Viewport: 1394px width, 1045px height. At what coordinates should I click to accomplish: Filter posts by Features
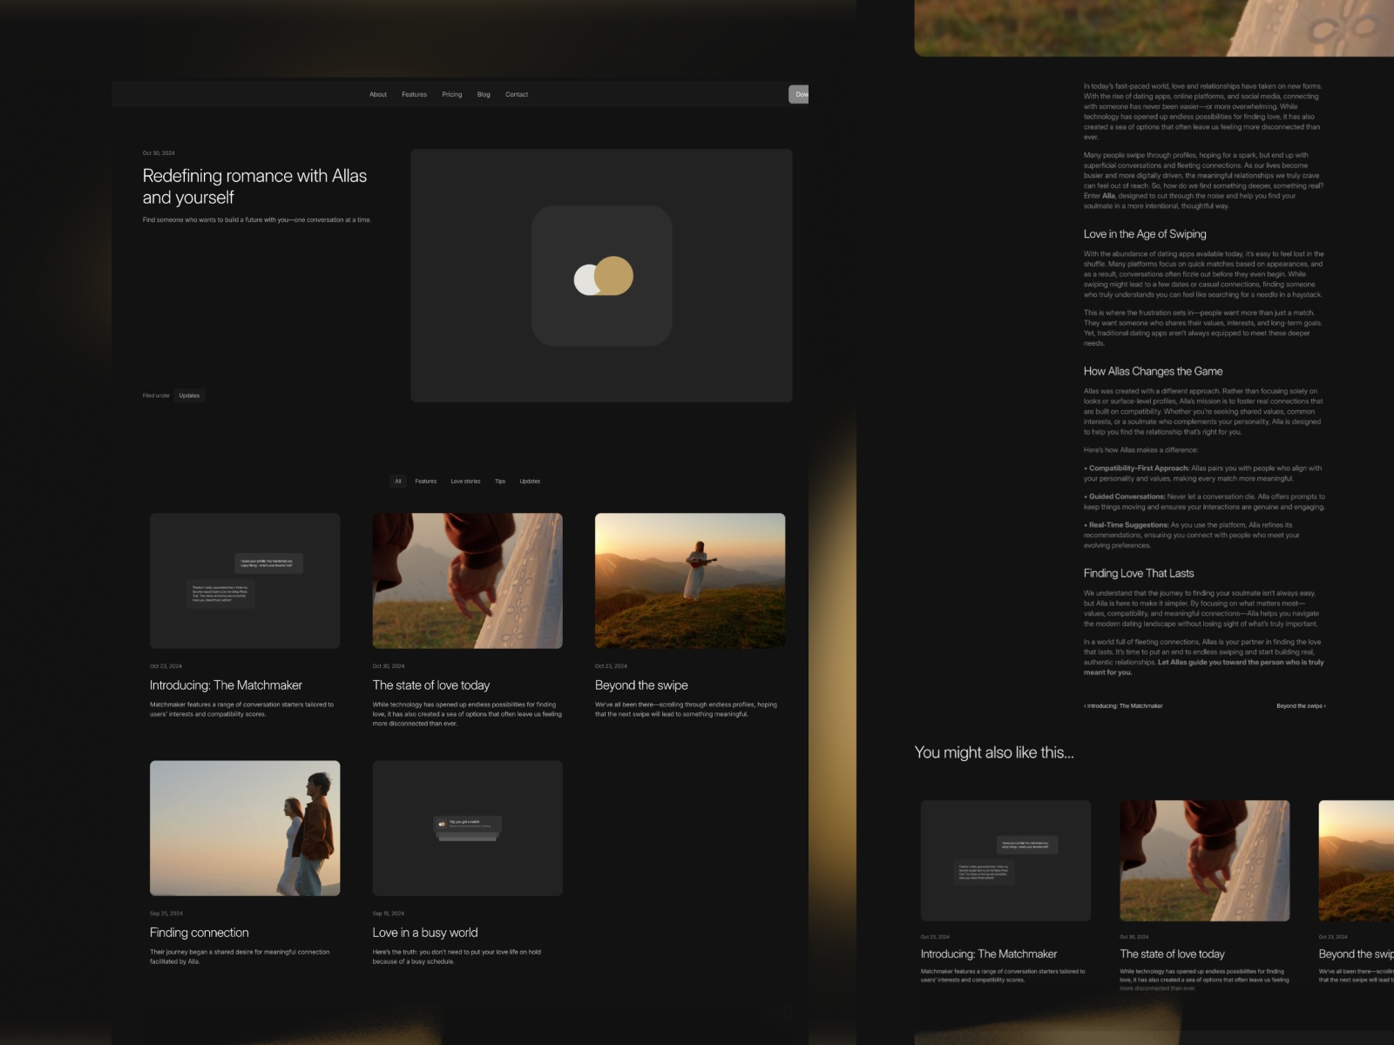pyautogui.click(x=426, y=481)
